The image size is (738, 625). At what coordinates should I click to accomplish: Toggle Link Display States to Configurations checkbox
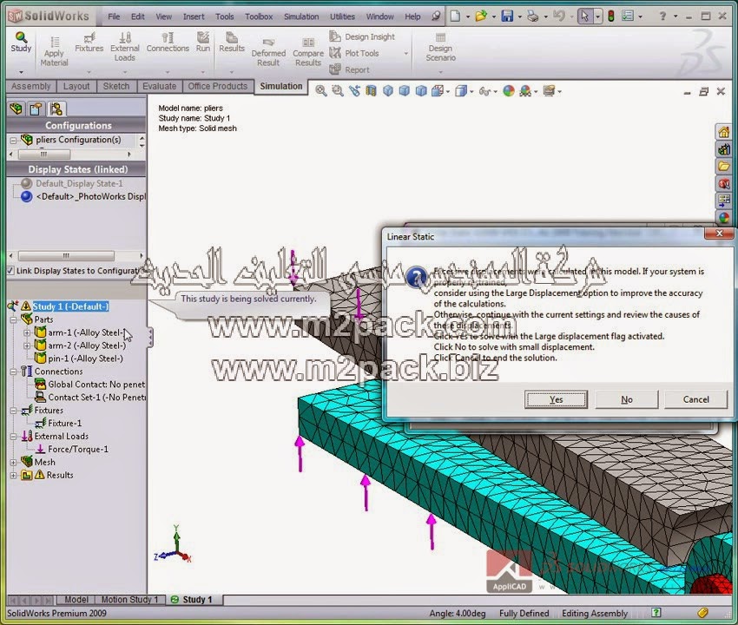[10, 271]
